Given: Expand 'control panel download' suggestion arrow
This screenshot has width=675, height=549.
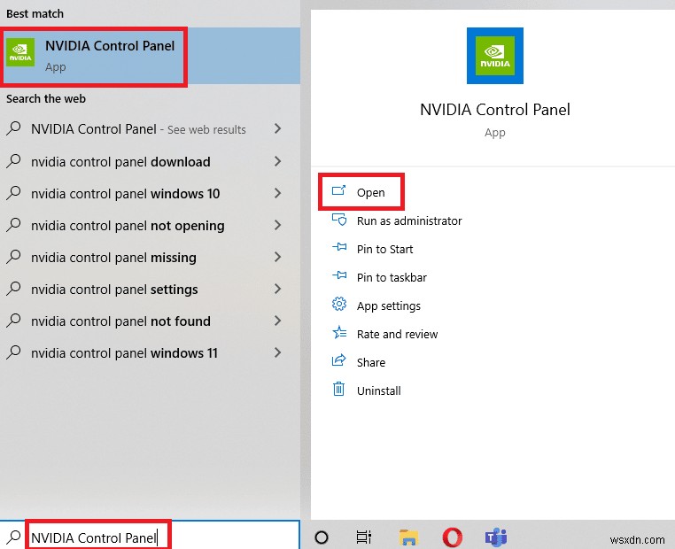Looking at the screenshot, I should tap(277, 161).
